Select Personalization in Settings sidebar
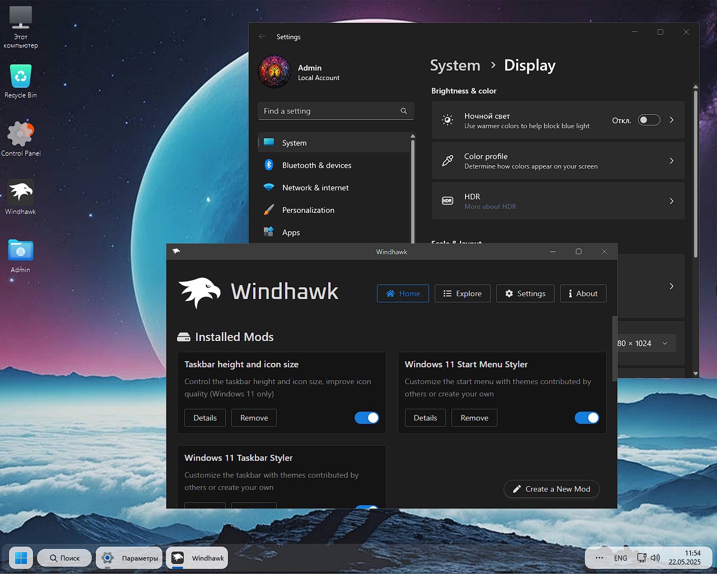Viewport: 717px width, 574px height. [334, 210]
